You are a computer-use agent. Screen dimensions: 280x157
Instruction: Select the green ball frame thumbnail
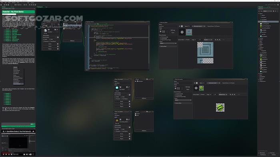click(202, 88)
